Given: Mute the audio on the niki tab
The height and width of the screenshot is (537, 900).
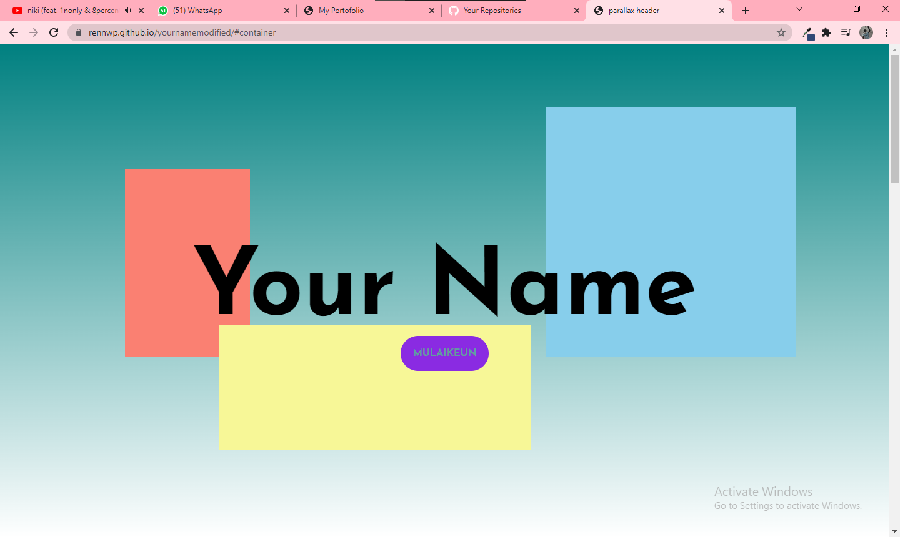Looking at the screenshot, I should [128, 11].
